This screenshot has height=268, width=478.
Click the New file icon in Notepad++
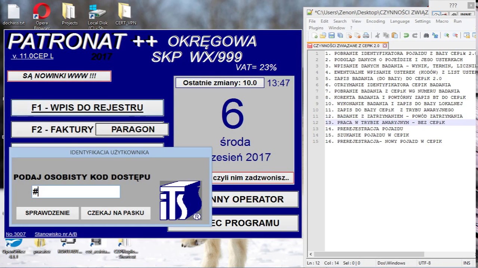(x=314, y=35)
